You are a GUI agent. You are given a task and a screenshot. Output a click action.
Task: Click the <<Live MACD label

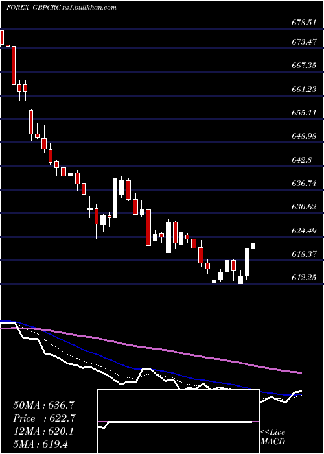point(273,437)
